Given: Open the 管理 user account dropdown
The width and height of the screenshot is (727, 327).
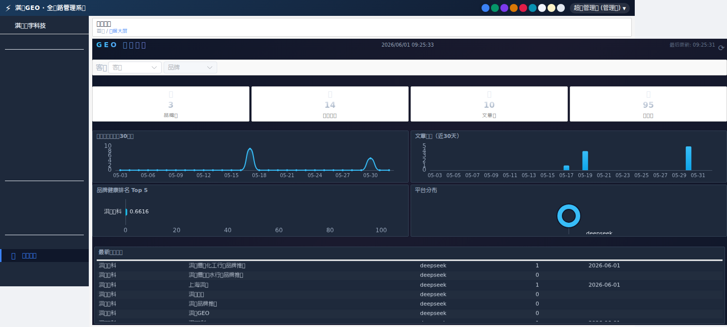Looking at the screenshot, I should pos(600,8).
